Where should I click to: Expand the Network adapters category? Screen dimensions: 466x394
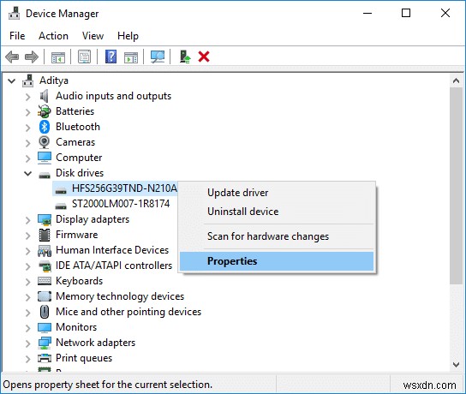click(27, 343)
